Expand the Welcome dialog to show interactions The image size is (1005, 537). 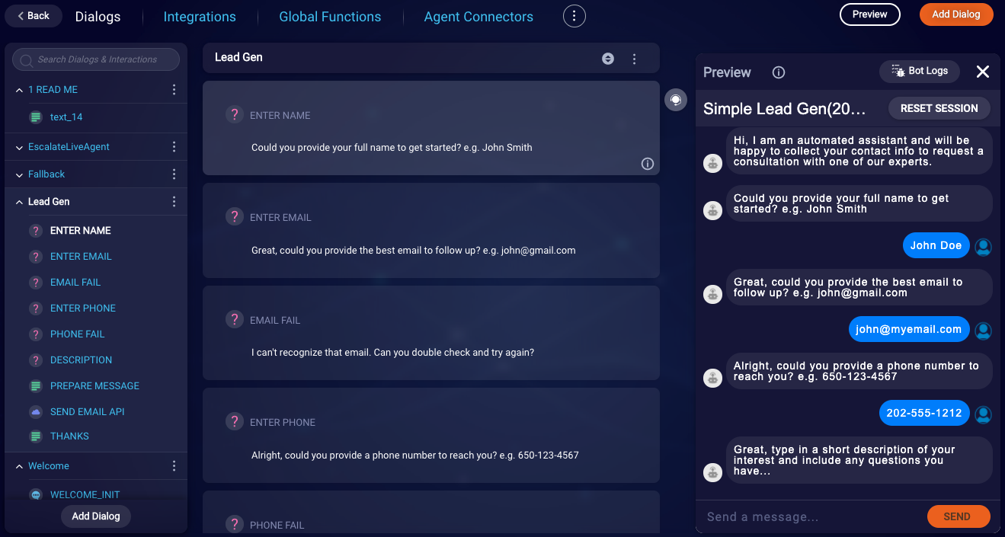coord(18,465)
